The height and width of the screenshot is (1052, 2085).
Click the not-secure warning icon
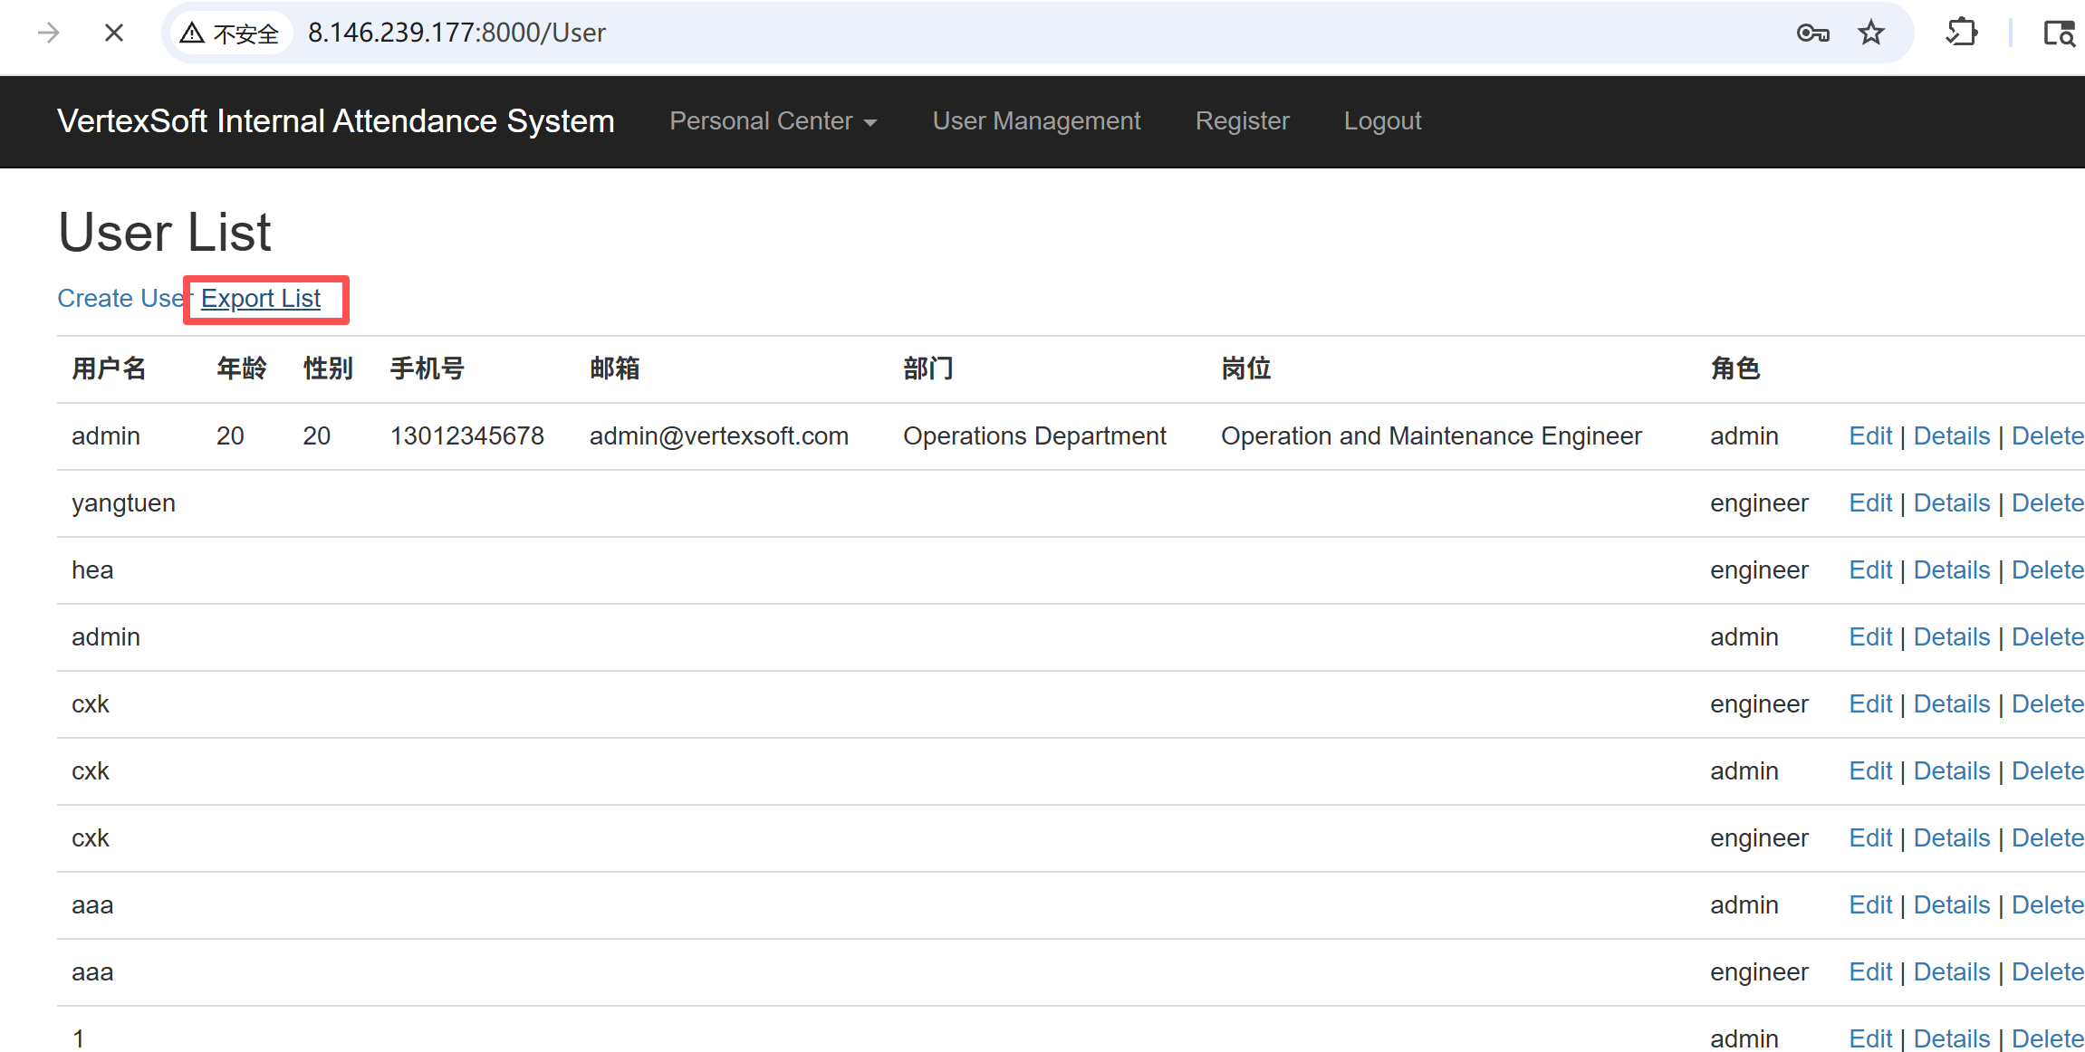[192, 33]
